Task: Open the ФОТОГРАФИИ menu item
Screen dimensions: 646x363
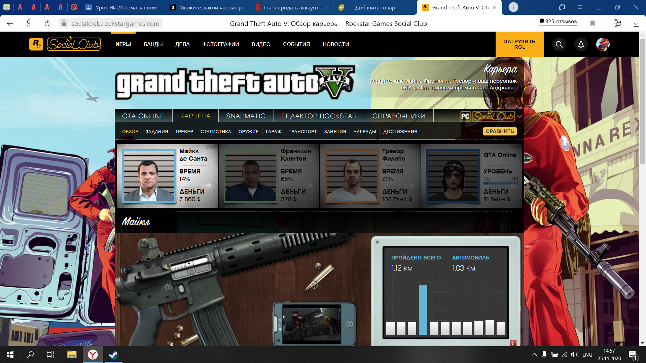Action: click(220, 44)
